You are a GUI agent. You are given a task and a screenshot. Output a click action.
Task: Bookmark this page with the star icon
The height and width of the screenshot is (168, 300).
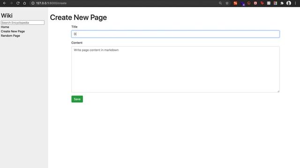[x=227, y=3]
